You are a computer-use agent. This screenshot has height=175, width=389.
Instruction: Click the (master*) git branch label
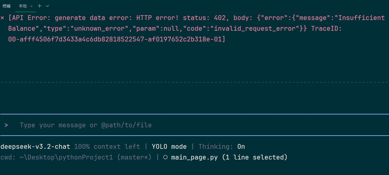click(134, 157)
